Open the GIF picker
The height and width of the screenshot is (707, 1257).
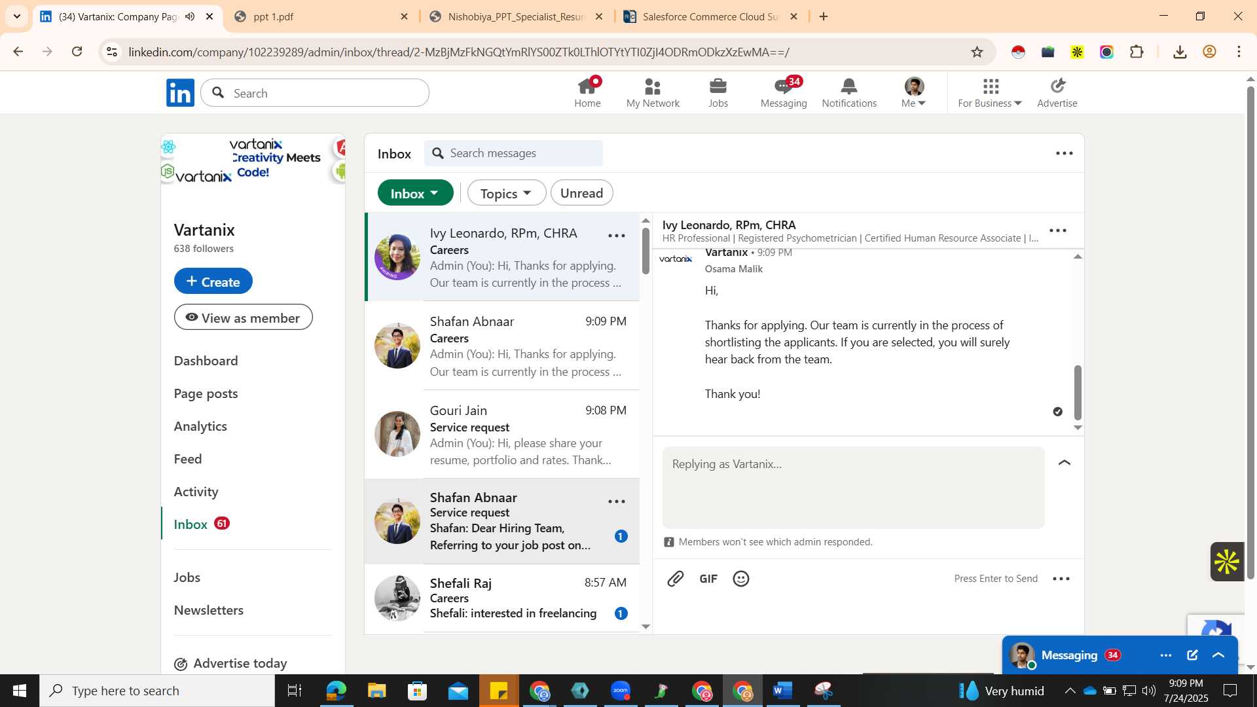pos(708,579)
